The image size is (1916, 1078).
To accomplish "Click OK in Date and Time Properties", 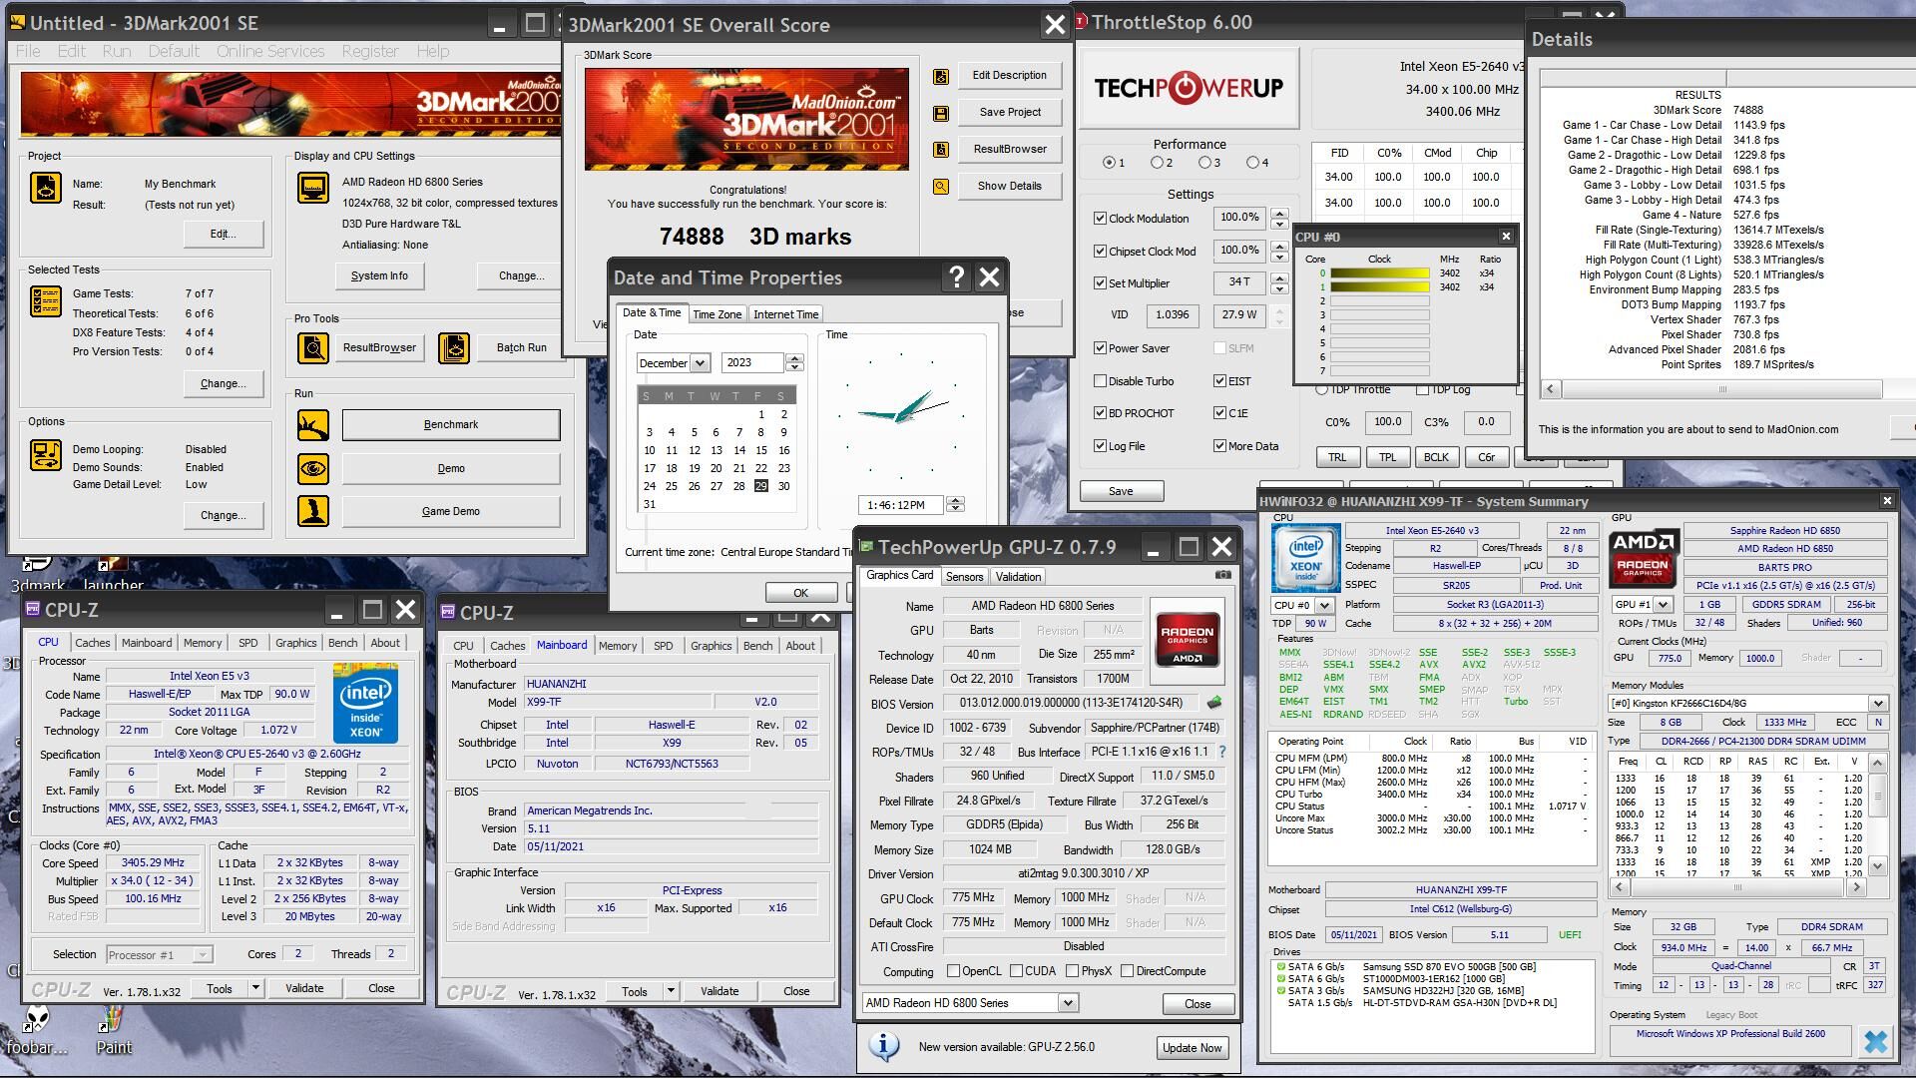I will [x=800, y=593].
